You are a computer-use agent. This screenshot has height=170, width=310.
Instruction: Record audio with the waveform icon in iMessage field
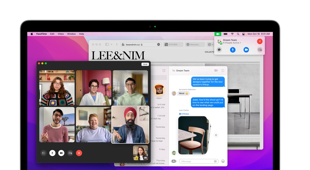point(215,161)
